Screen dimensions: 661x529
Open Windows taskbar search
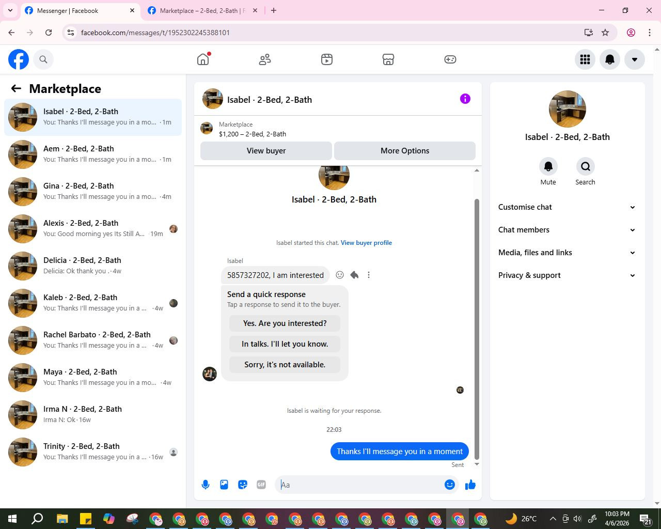37,519
